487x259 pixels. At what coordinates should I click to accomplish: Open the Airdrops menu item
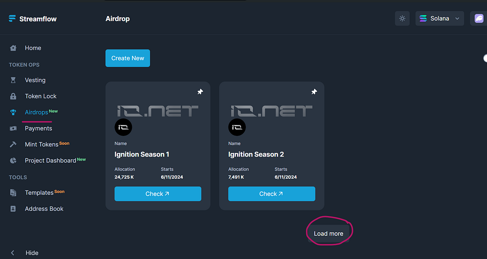pyautogui.click(x=37, y=112)
